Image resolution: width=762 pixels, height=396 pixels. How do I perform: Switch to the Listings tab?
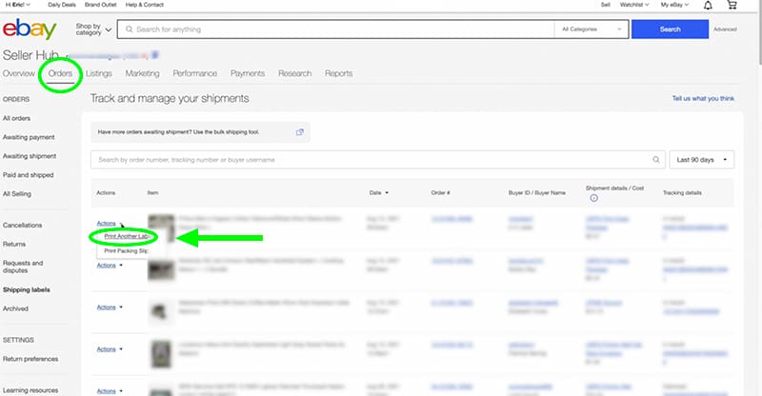point(99,73)
